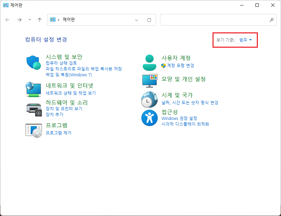Image resolution: width=281 pixels, height=216 pixels.
Task: Click the Network and Internet globe icon
Action: [33, 89]
